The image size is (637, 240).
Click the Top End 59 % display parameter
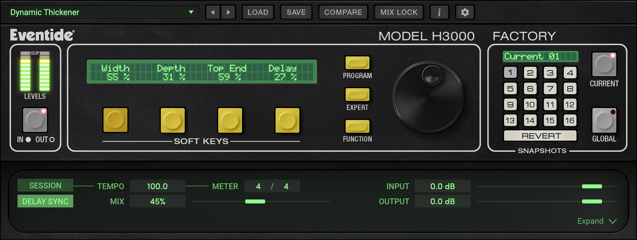click(x=227, y=72)
